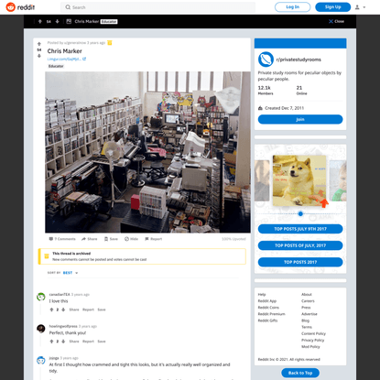Hide the post via the Hide icon
Viewport: 380px width, 380px height.
pyautogui.click(x=126, y=239)
